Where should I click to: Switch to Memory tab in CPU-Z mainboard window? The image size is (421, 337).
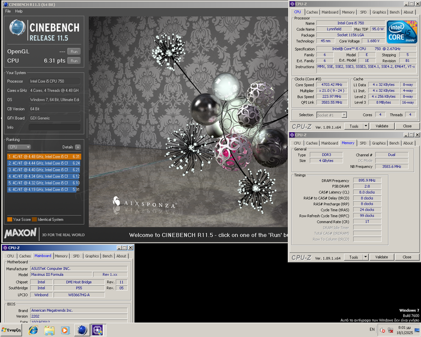point(61,256)
